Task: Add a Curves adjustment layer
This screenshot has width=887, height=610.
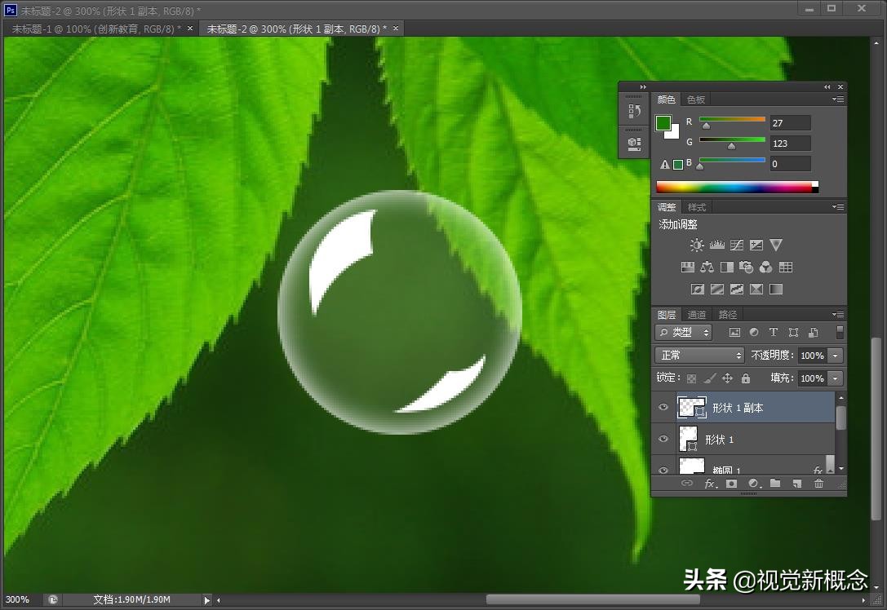Action: [x=736, y=245]
